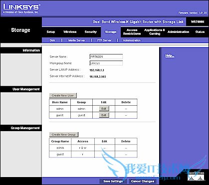Open Access Restrictions tab
This screenshot has width=209, height=185.
pyautogui.click(x=132, y=32)
